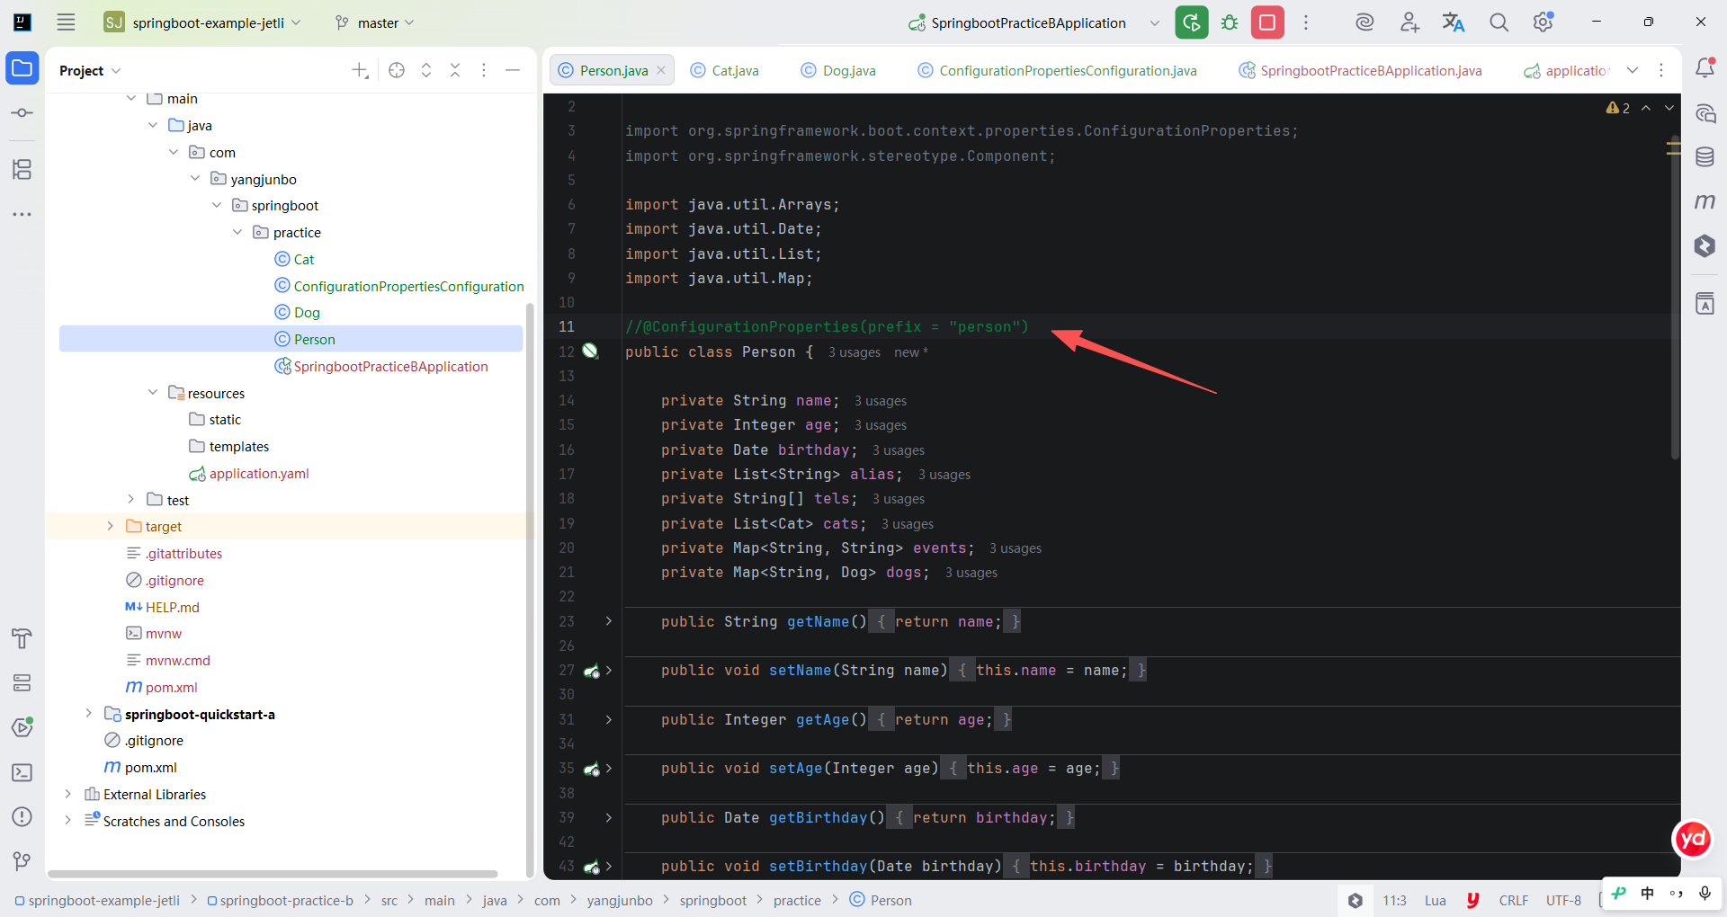Image resolution: width=1727 pixels, height=917 pixels.
Task: Unfold the getName method
Action: [609, 621]
